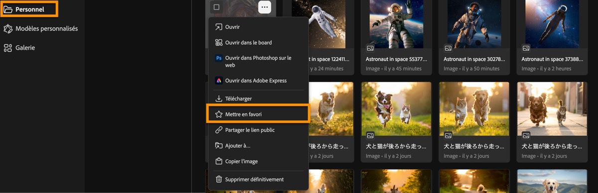Click the Partager le lien public link icon
598x193 pixels.
pyautogui.click(x=219, y=130)
